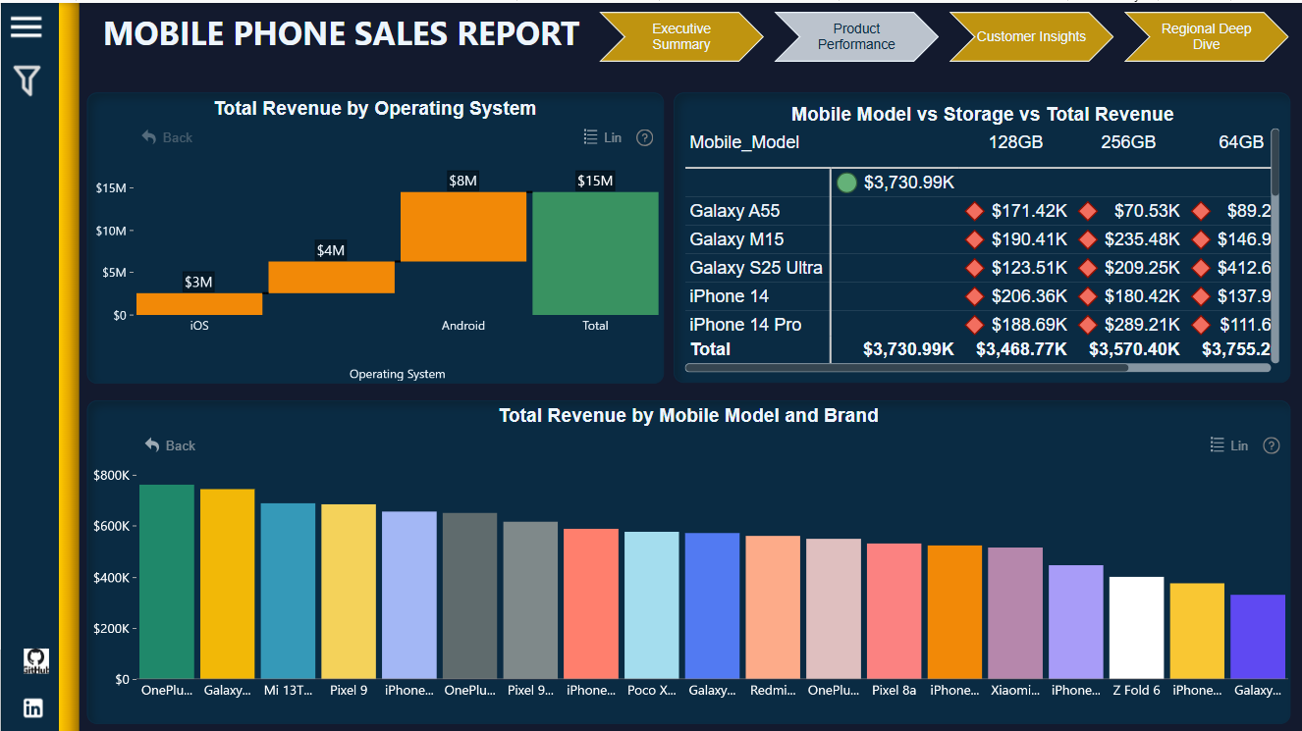The image size is (1302, 731).
Task: Select the Android $8M waterfall bar
Action: (x=463, y=227)
